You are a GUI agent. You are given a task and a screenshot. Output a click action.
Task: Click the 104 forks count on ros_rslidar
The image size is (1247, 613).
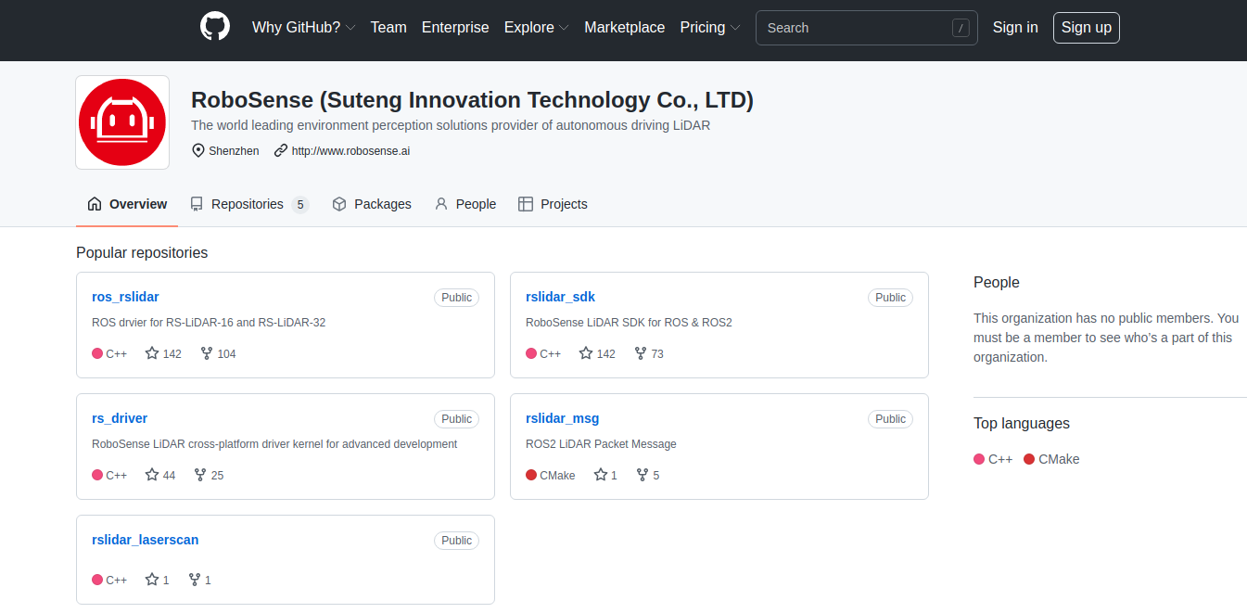click(x=226, y=353)
